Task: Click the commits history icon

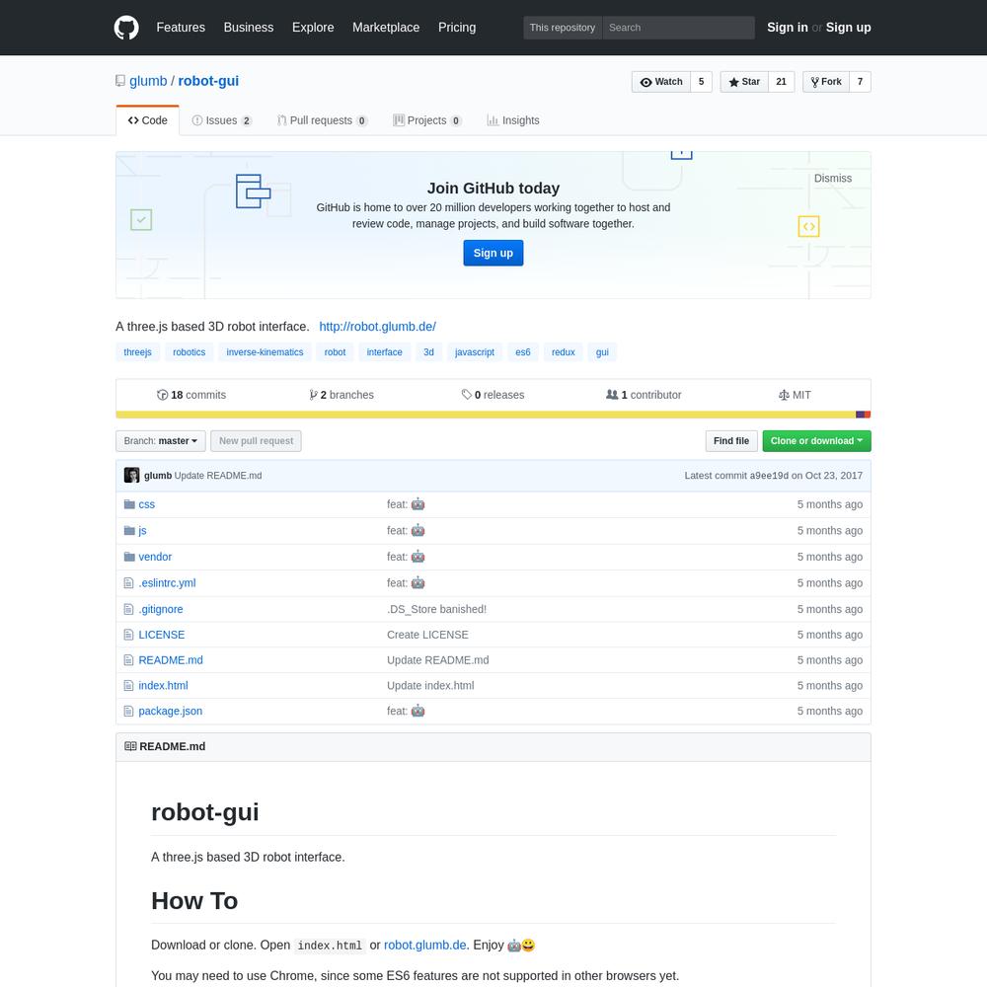Action: (x=163, y=395)
